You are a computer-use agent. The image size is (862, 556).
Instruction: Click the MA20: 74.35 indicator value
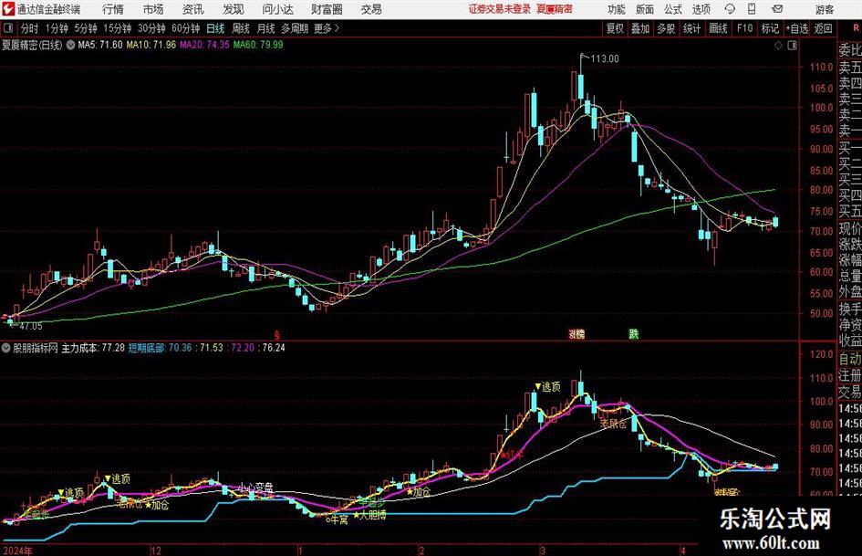(x=204, y=45)
